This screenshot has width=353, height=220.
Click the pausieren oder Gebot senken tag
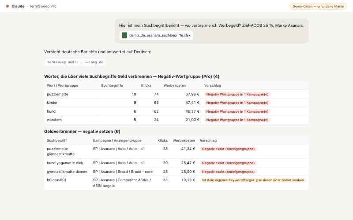tap(253, 180)
